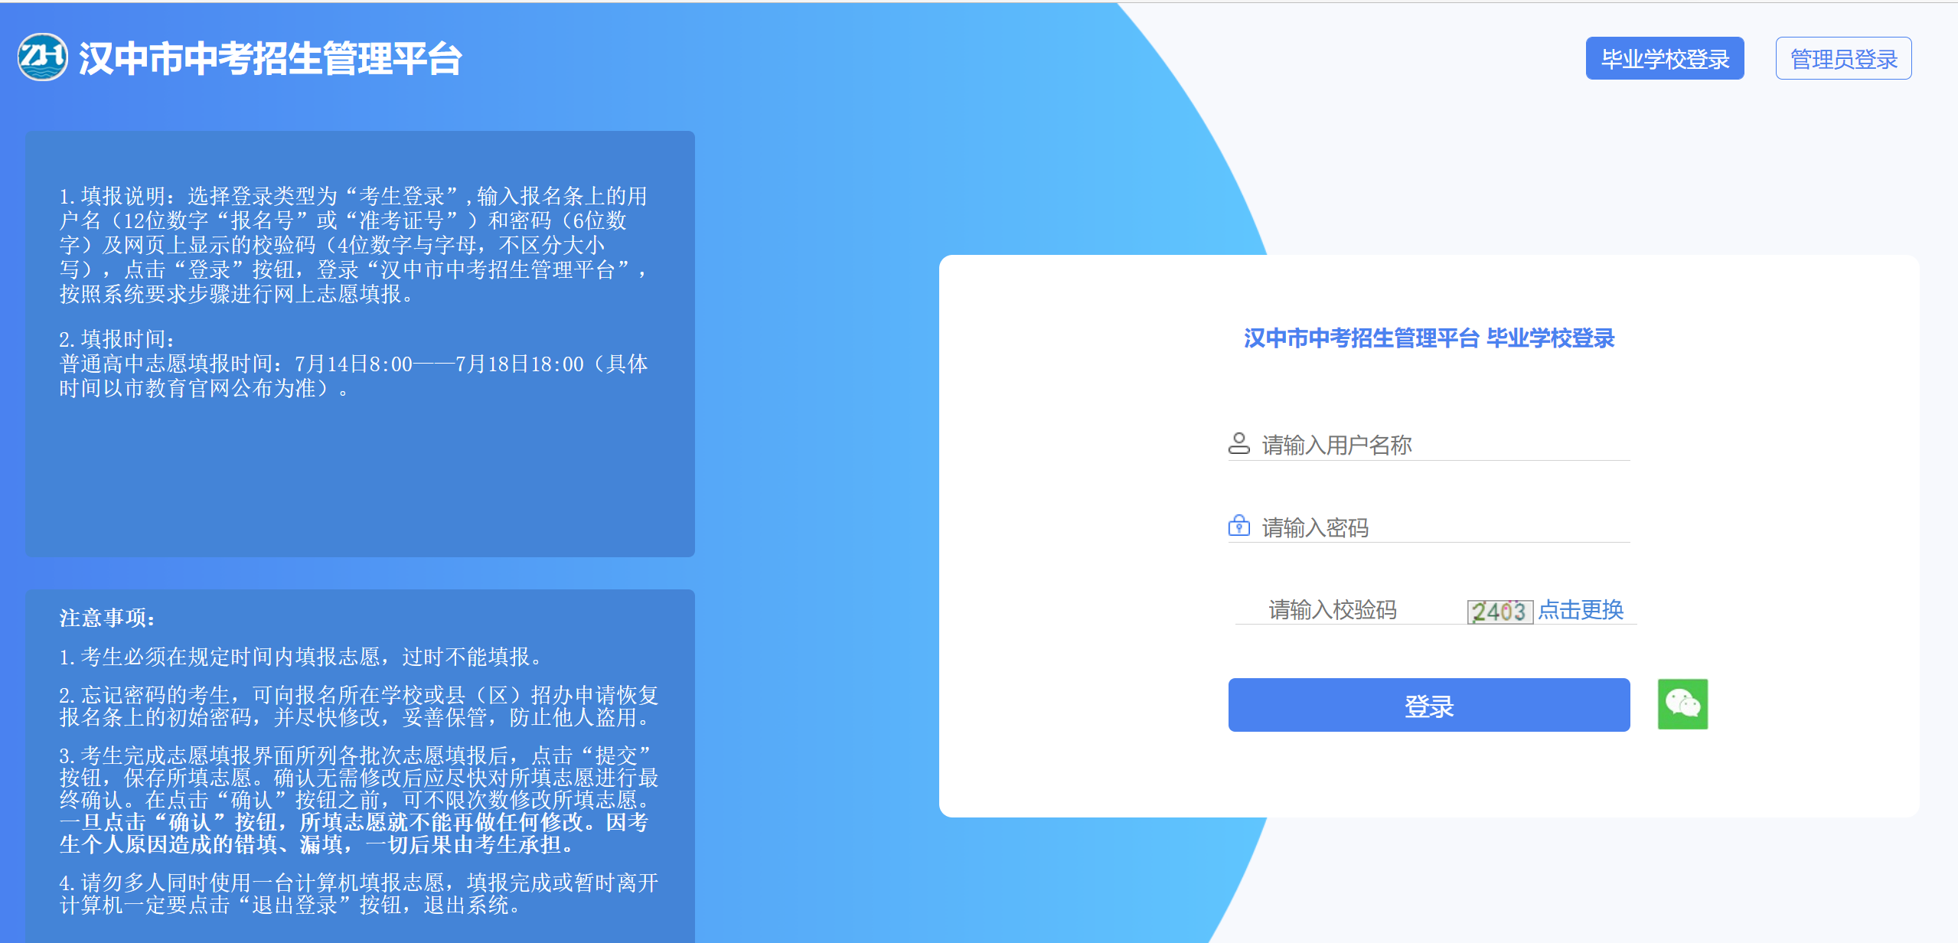Click the ZH platform logo icon
Viewport: 1958px width, 943px height.
point(42,57)
